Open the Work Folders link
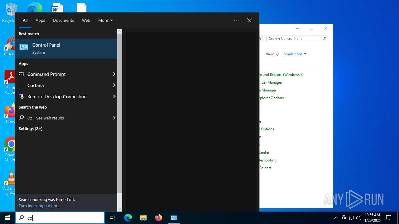This screenshot has width=399, height=224. tap(266, 168)
